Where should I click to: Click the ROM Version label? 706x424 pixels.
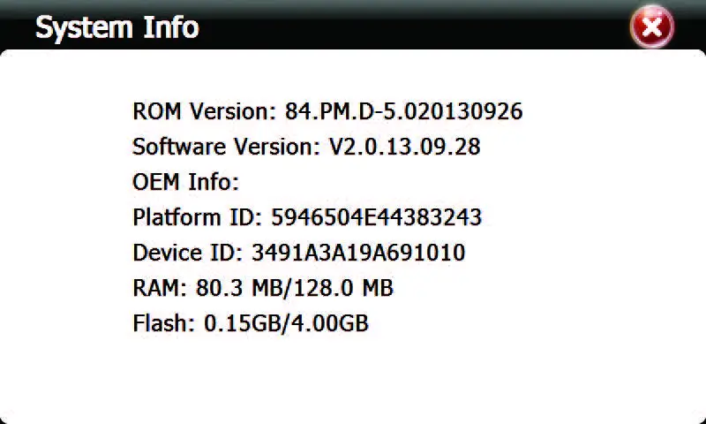click(x=205, y=111)
